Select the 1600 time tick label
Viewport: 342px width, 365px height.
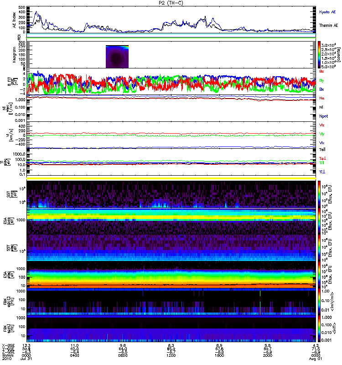tap(219, 355)
